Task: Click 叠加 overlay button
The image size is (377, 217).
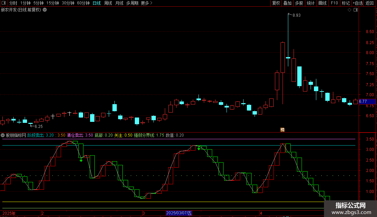Action: 288,3
